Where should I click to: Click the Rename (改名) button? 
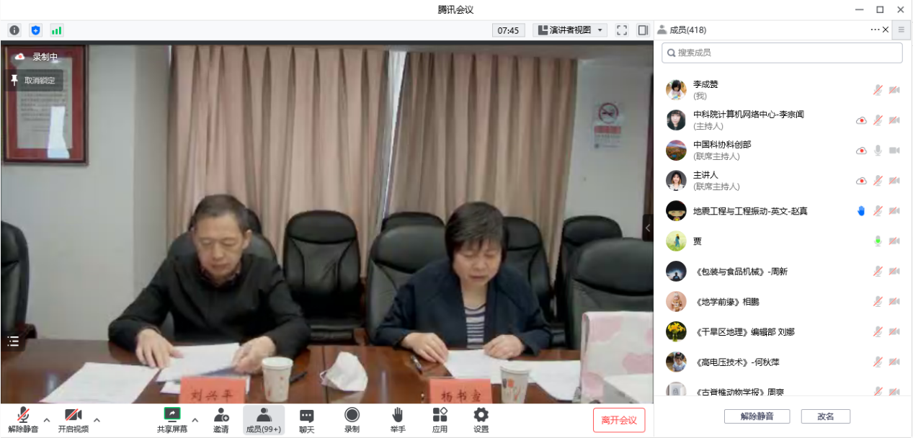pyautogui.click(x=825, y=416)
